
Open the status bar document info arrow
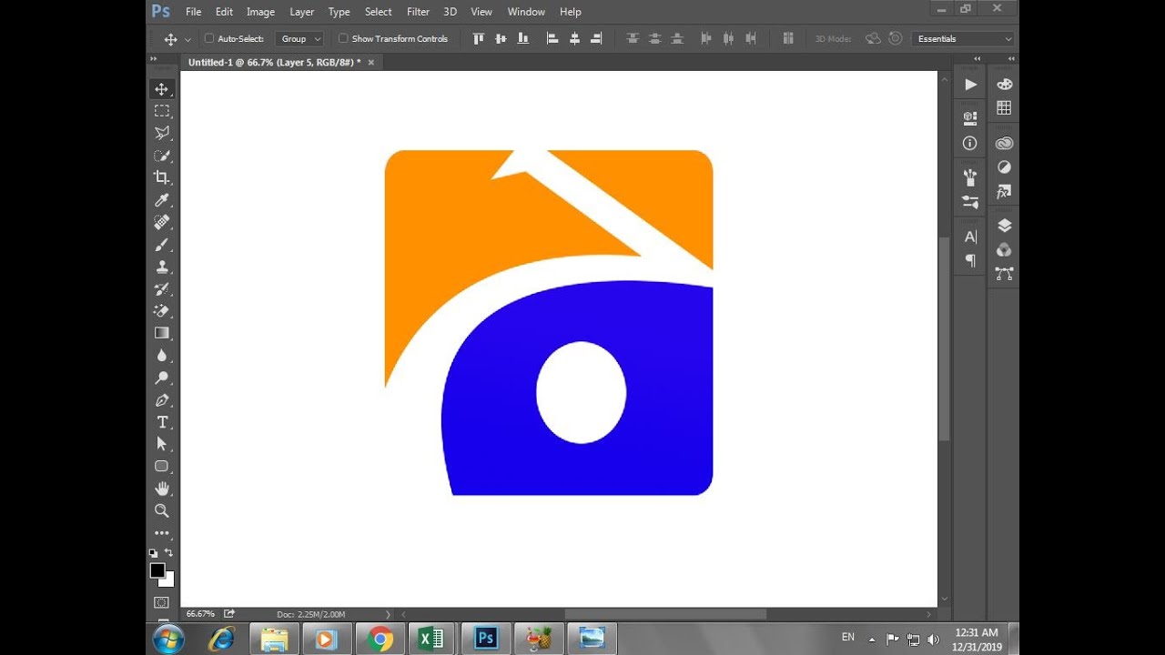tap(389, 614)
